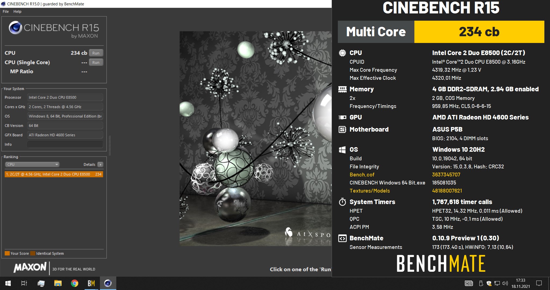Screen dimensions: 550x290
Task: Click the BenchMate CPU chip icon
Action: click(342, 53)
